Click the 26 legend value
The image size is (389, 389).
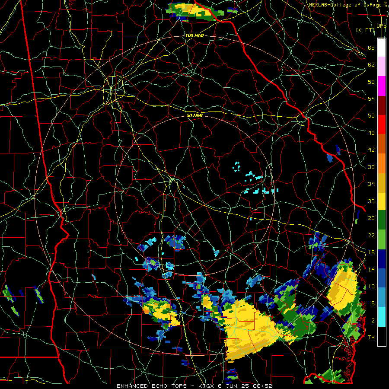pos(371,218)
